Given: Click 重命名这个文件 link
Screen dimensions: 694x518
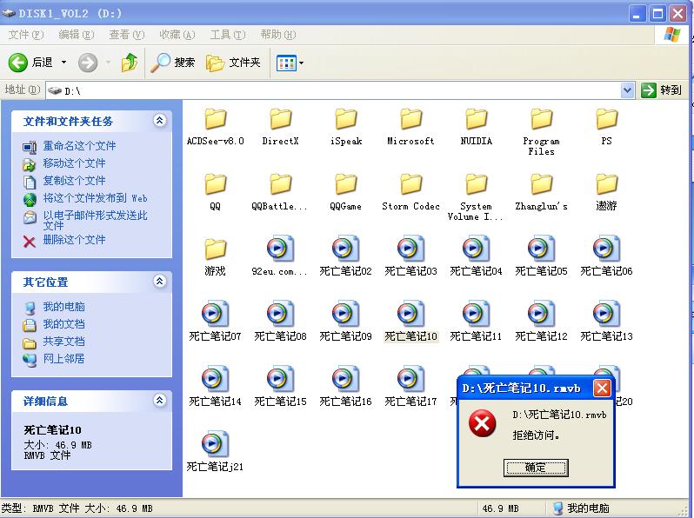Looking at the screenshot, I should coord(79,145).
